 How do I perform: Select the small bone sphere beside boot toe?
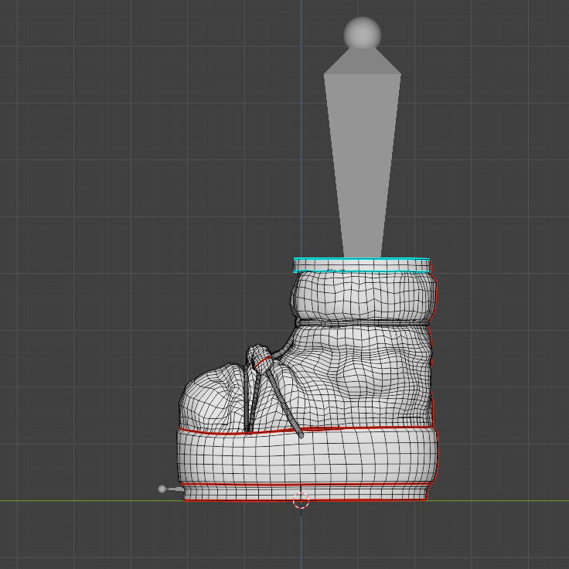162,489
